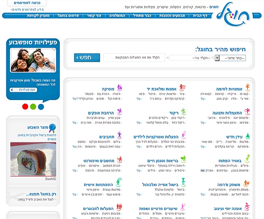Click the רק בחוגל תמצא heading
Viewport: 264px width, 219px height.
coord(41,194)
